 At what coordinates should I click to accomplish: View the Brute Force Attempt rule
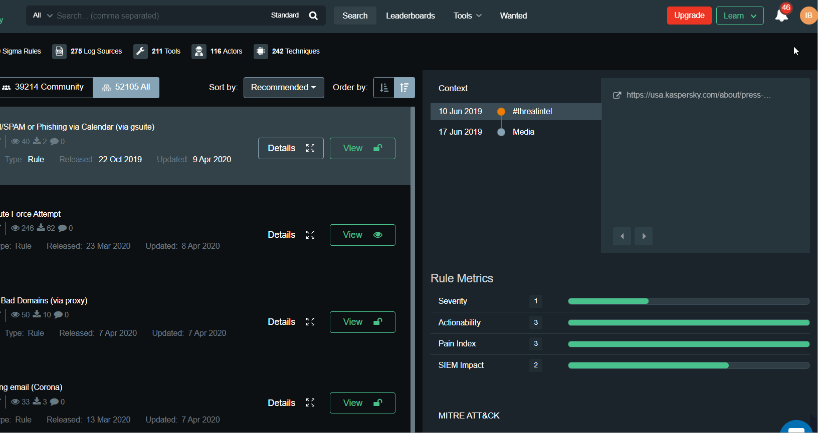pyautogui.click(x=362, y=235)
